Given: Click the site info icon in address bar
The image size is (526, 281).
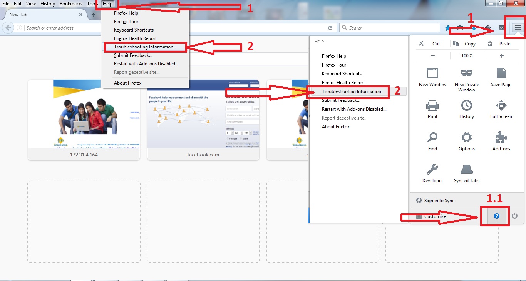Looking at the screenshot, I should pyautogui.click(x=19, y=28).
